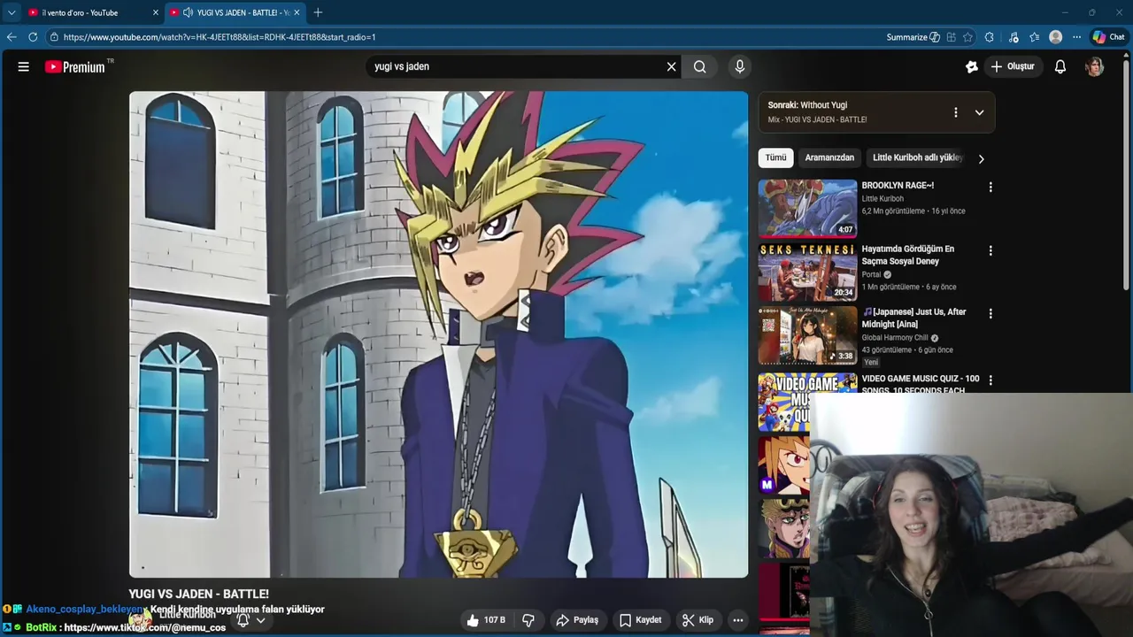Click the 'Sonraki: Without Yugi' text

pos(807,105)
